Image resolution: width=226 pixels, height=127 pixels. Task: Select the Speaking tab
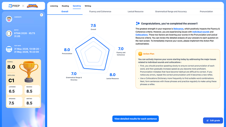77,6
